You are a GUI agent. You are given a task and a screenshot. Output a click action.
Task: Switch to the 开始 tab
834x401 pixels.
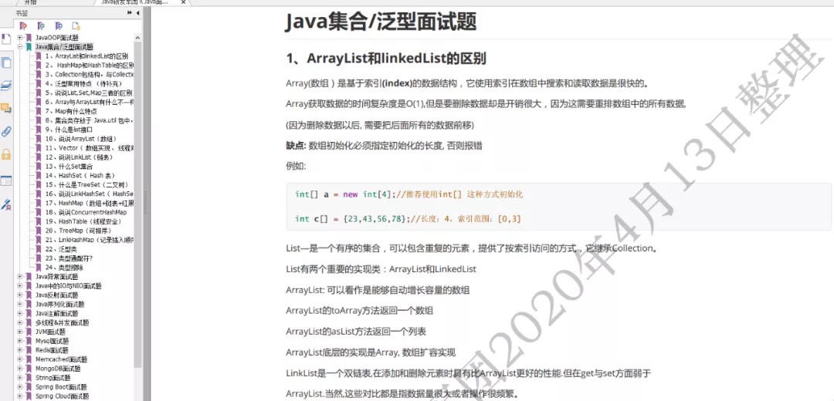pyautogui.click(x=31, y=2)
